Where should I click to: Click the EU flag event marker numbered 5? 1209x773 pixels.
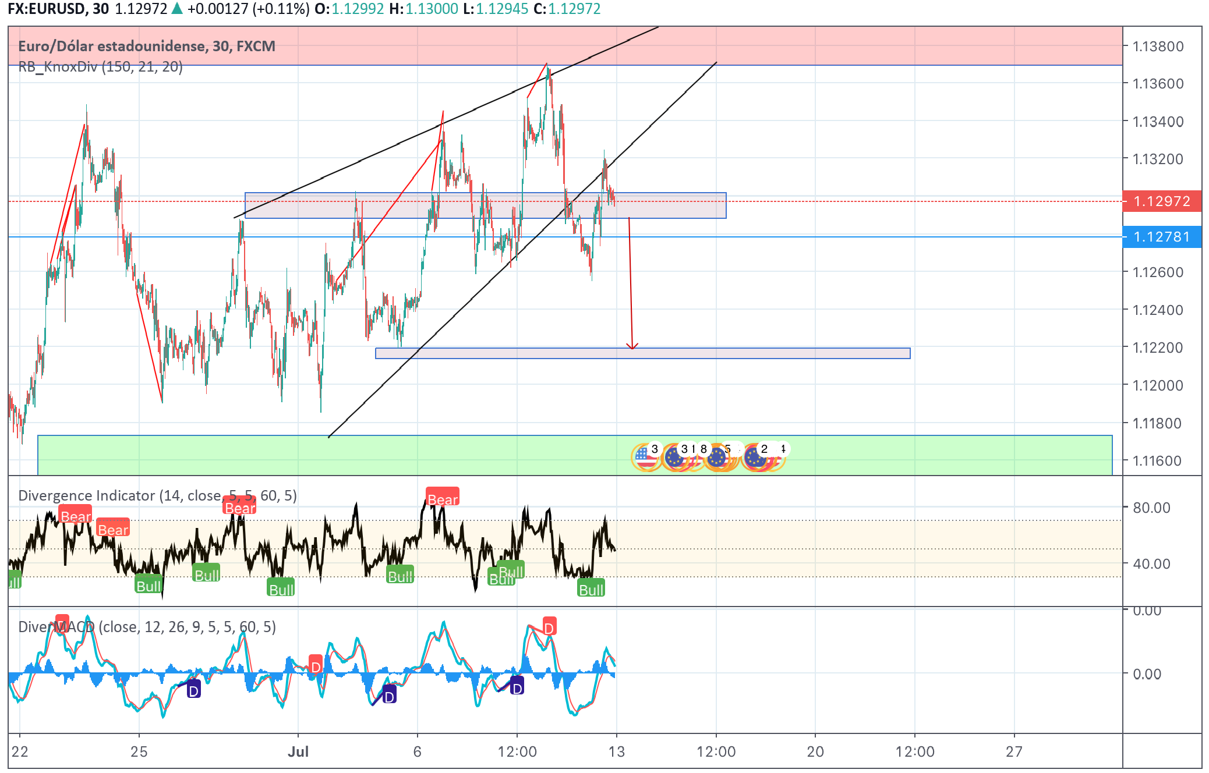pyautogui.click(x=717, y=457)
